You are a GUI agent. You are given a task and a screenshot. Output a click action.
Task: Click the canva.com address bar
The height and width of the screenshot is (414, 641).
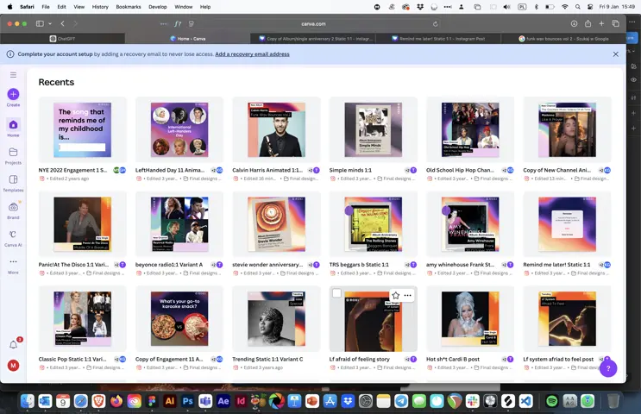click(315, 23)
